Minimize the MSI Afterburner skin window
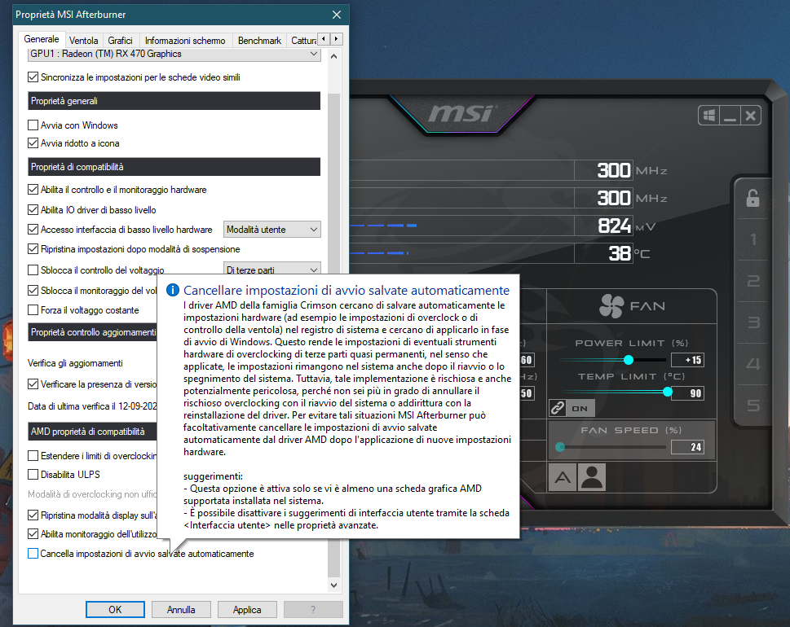 pos(730,116)
